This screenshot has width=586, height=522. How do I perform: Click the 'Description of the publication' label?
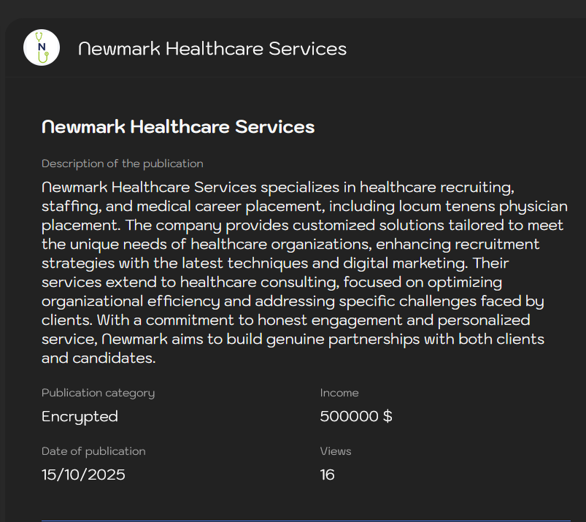(x=122, y=164)
